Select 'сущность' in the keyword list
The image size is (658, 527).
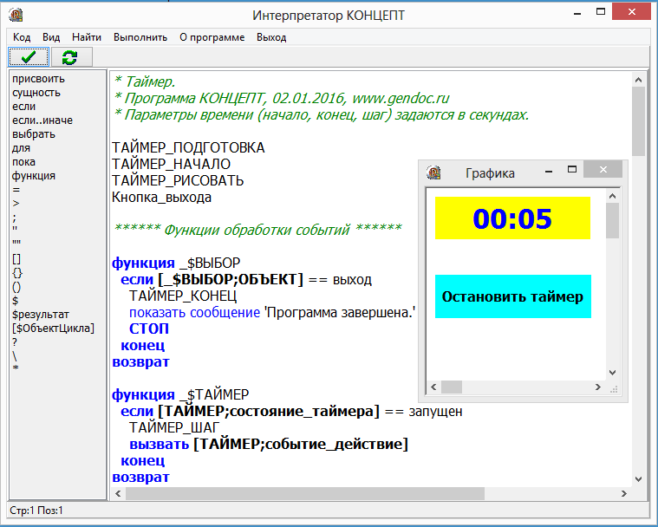point(36,93)
